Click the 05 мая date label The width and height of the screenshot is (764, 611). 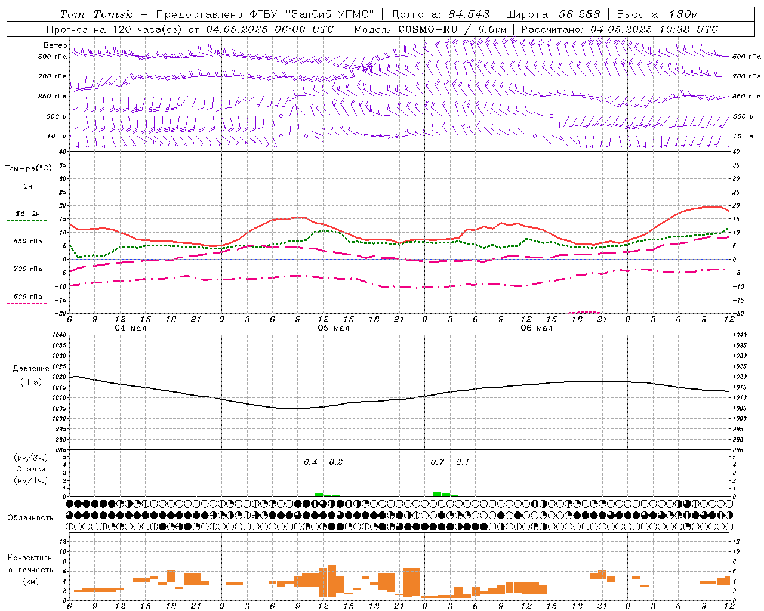tap(333, 328)
